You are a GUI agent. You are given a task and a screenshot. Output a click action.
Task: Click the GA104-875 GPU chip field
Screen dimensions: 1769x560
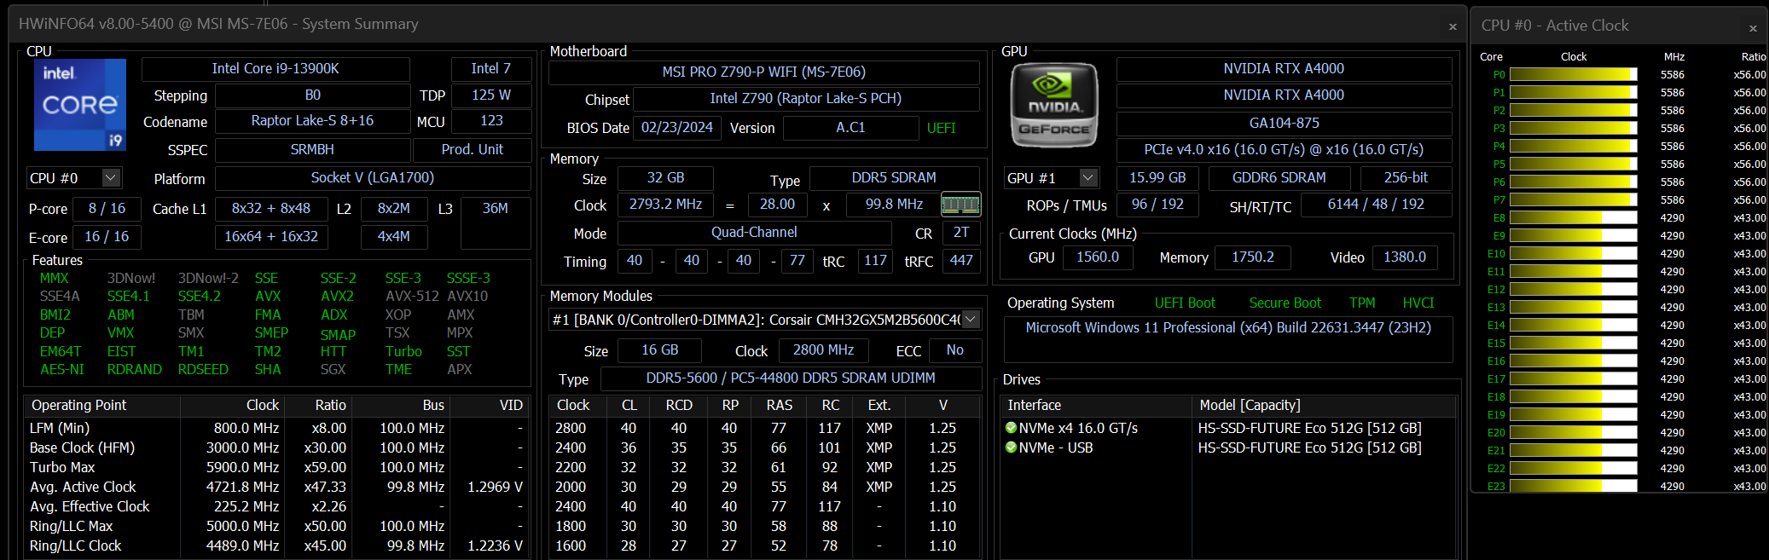[x=1285, y=124]
